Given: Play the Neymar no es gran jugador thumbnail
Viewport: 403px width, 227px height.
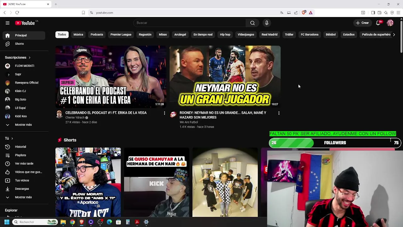Looking at the screenshot, I should point(225,77).
